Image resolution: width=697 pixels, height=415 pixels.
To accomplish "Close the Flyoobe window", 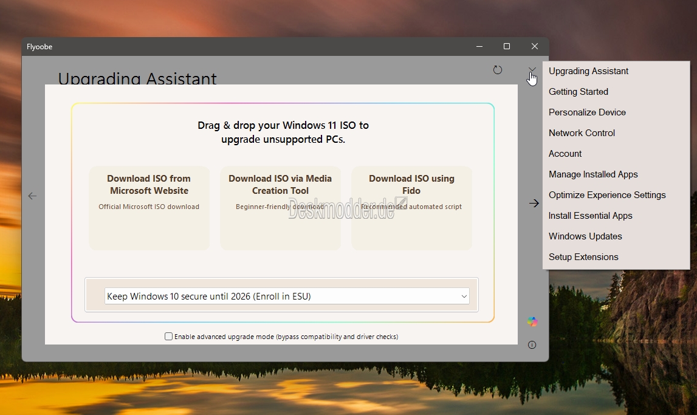I will 535,46.
